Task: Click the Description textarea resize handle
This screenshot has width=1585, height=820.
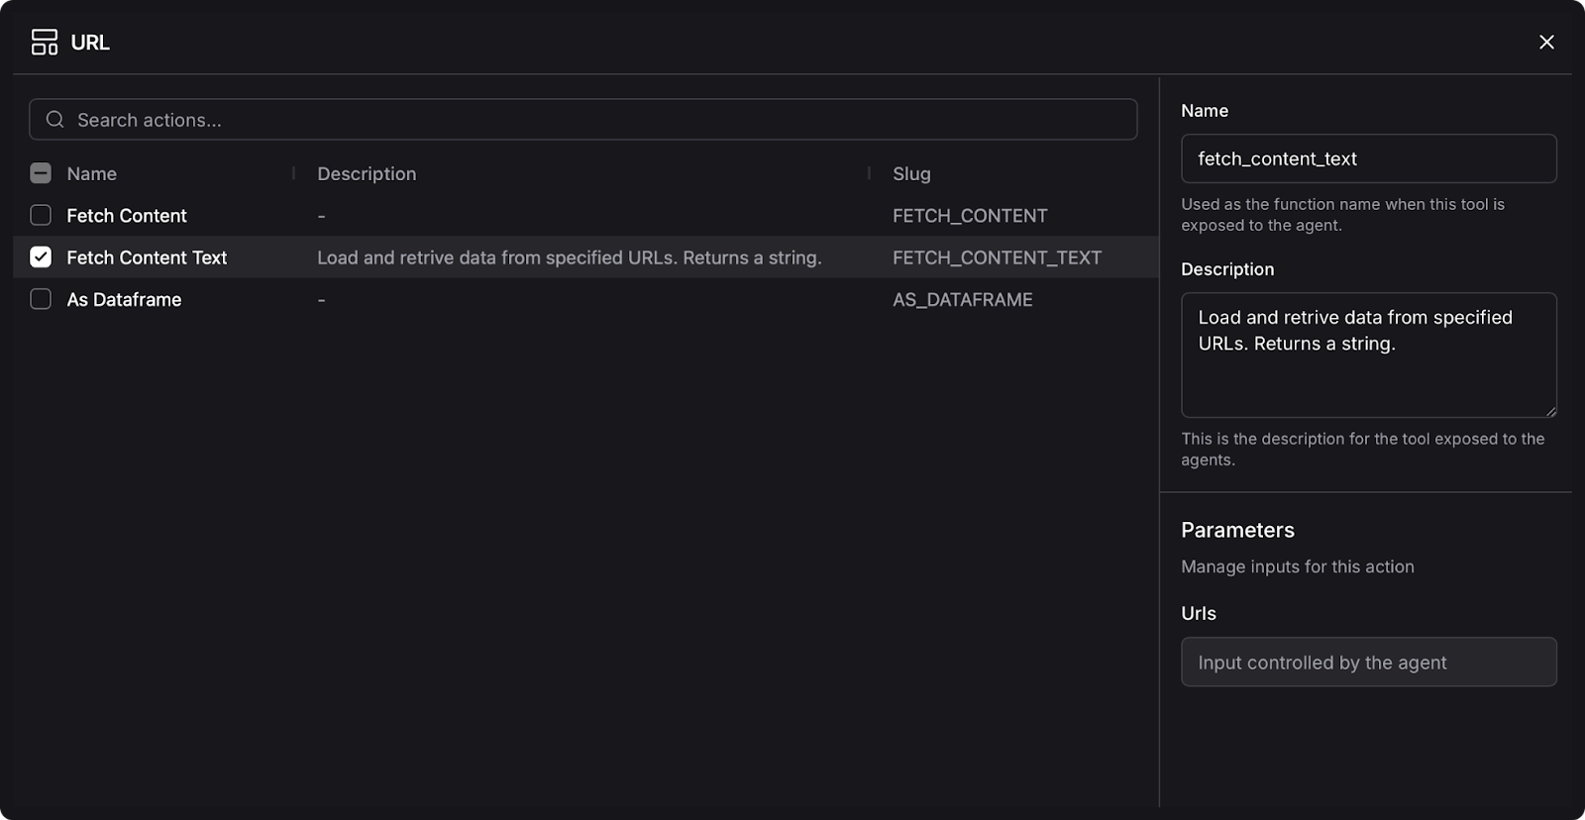Action: 1550,411
